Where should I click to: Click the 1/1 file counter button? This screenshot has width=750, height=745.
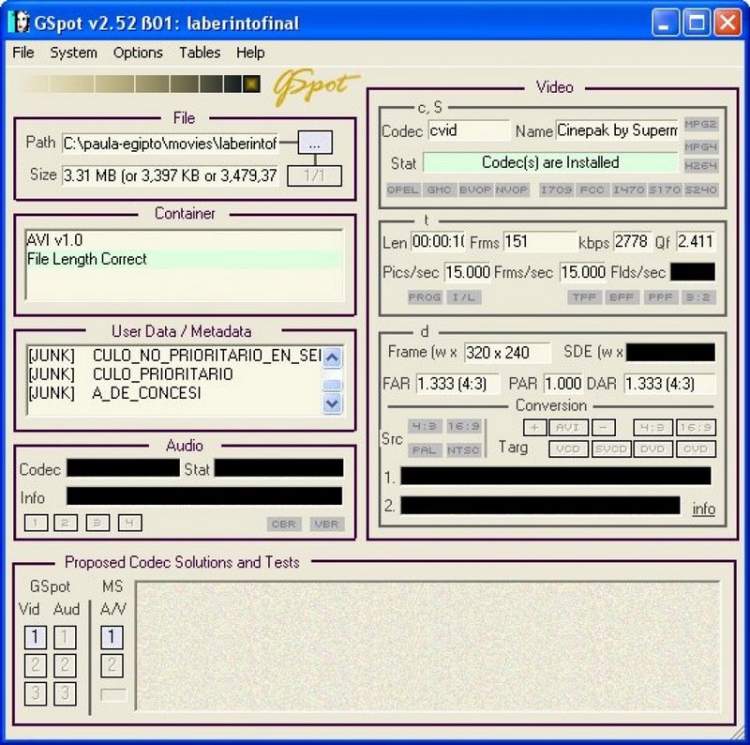[x=314, y=175]
